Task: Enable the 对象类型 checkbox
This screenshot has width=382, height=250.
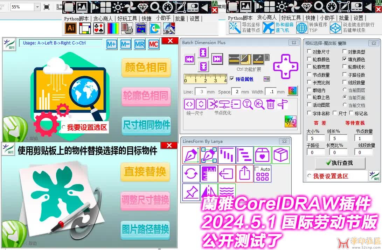Action: click(345, 51)
